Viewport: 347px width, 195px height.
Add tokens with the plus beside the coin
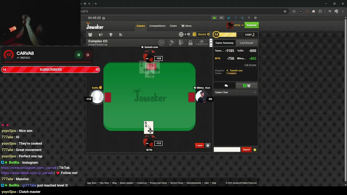188,34
